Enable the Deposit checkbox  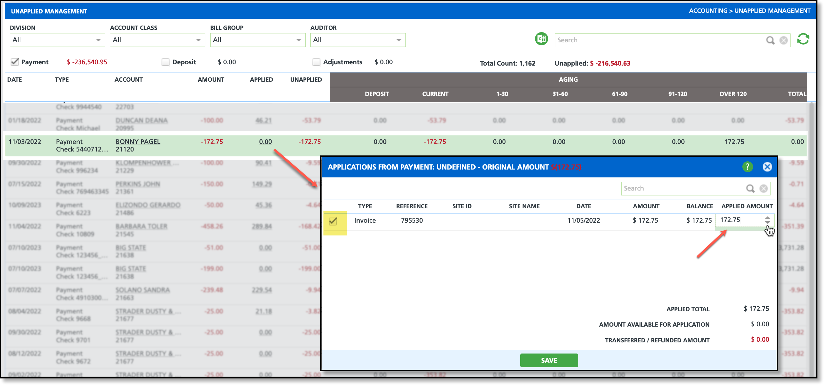point(166,62)
